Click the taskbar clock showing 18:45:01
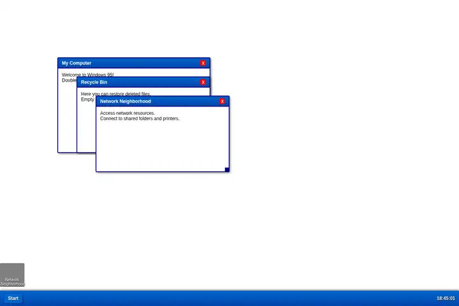This screenshot has height=306, width=459. [446, 298]
